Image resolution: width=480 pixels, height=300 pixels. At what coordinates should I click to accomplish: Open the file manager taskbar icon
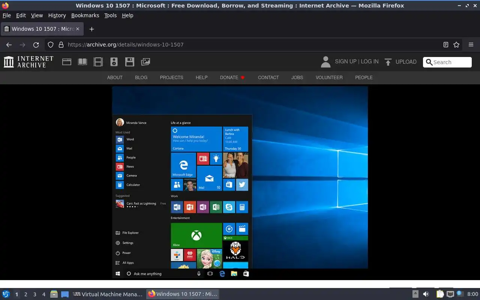coord(54,294)
